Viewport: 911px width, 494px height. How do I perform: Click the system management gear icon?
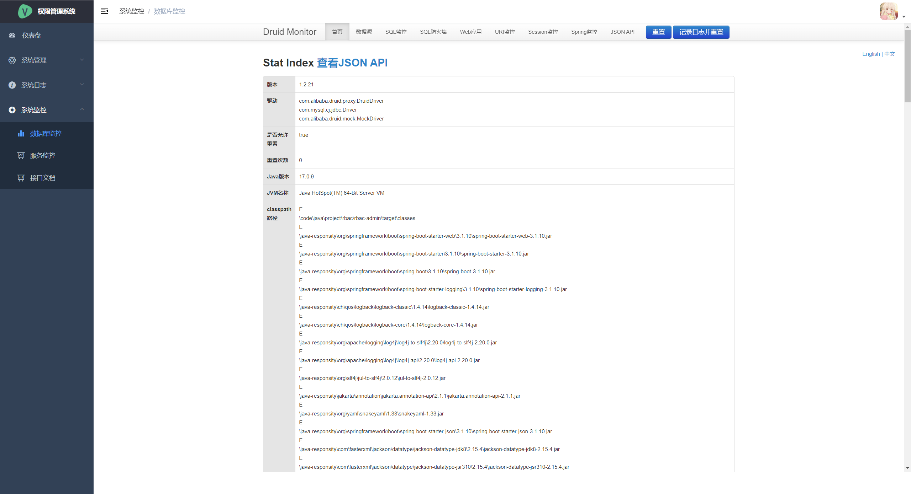point(12,60)
